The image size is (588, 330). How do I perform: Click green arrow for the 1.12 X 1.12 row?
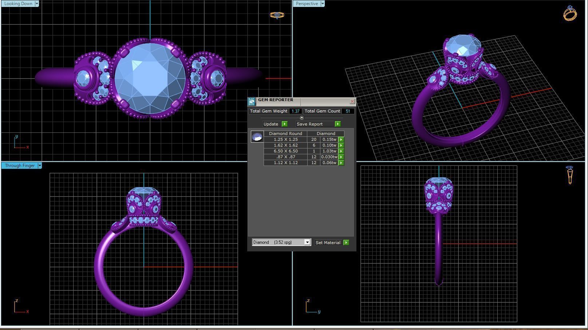(x=341, y=163)
